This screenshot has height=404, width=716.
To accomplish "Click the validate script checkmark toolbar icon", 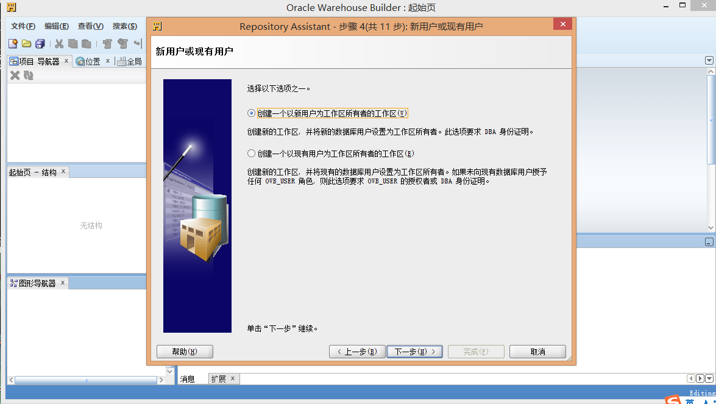I will [x=107, y=43].
